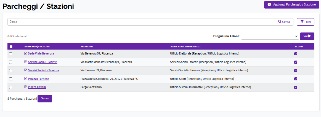The width and height of the screenshot is (321, 117).
Task: Click the edit icon beside Sede Viale Beverora
Action: pyautogui.click(x=26, y=53)
